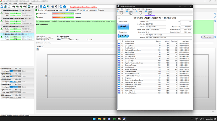Viewport: 217px width, 121px height.
Task: Click the refresh icon with the padlock
Action: click(x=5, y=7)
